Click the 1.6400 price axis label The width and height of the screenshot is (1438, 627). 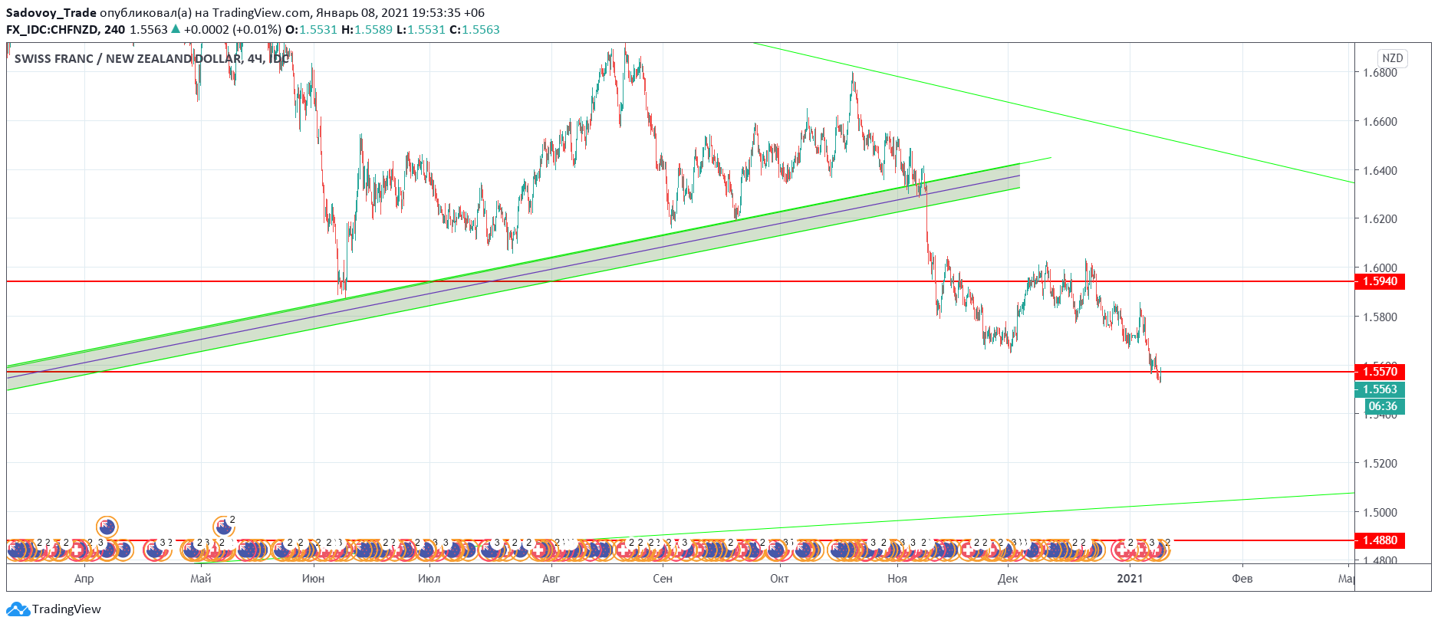click(1380, 170)
